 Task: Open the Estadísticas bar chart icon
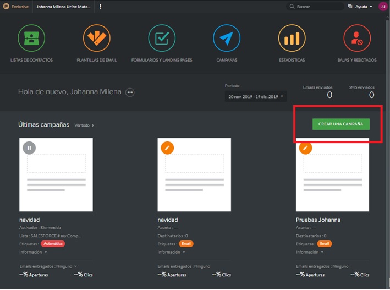[x=292, y=39]
